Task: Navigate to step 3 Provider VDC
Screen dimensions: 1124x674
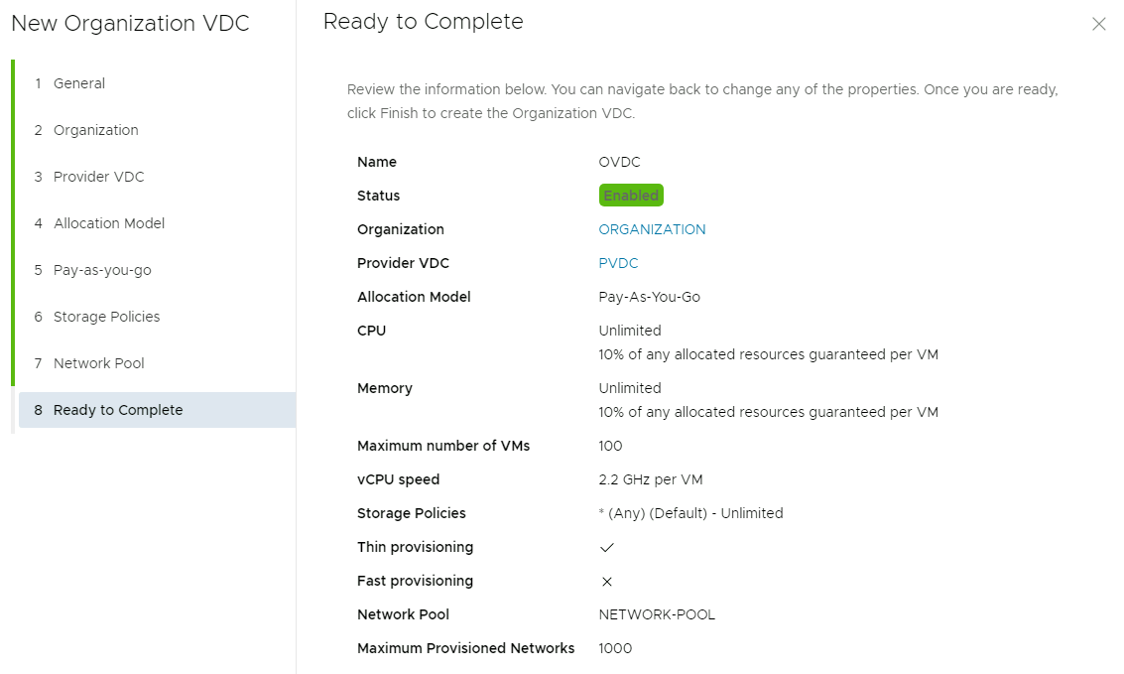Action: click(98, 177)
